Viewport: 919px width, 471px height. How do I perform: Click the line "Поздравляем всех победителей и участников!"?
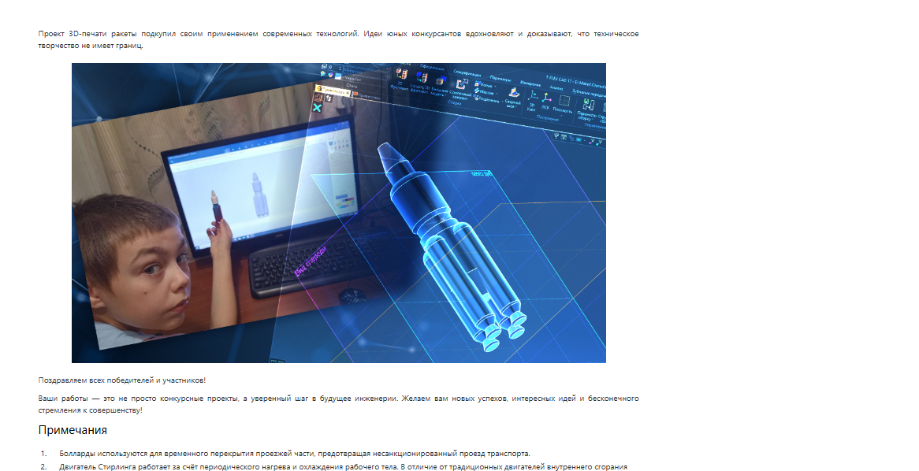(122, 380)
